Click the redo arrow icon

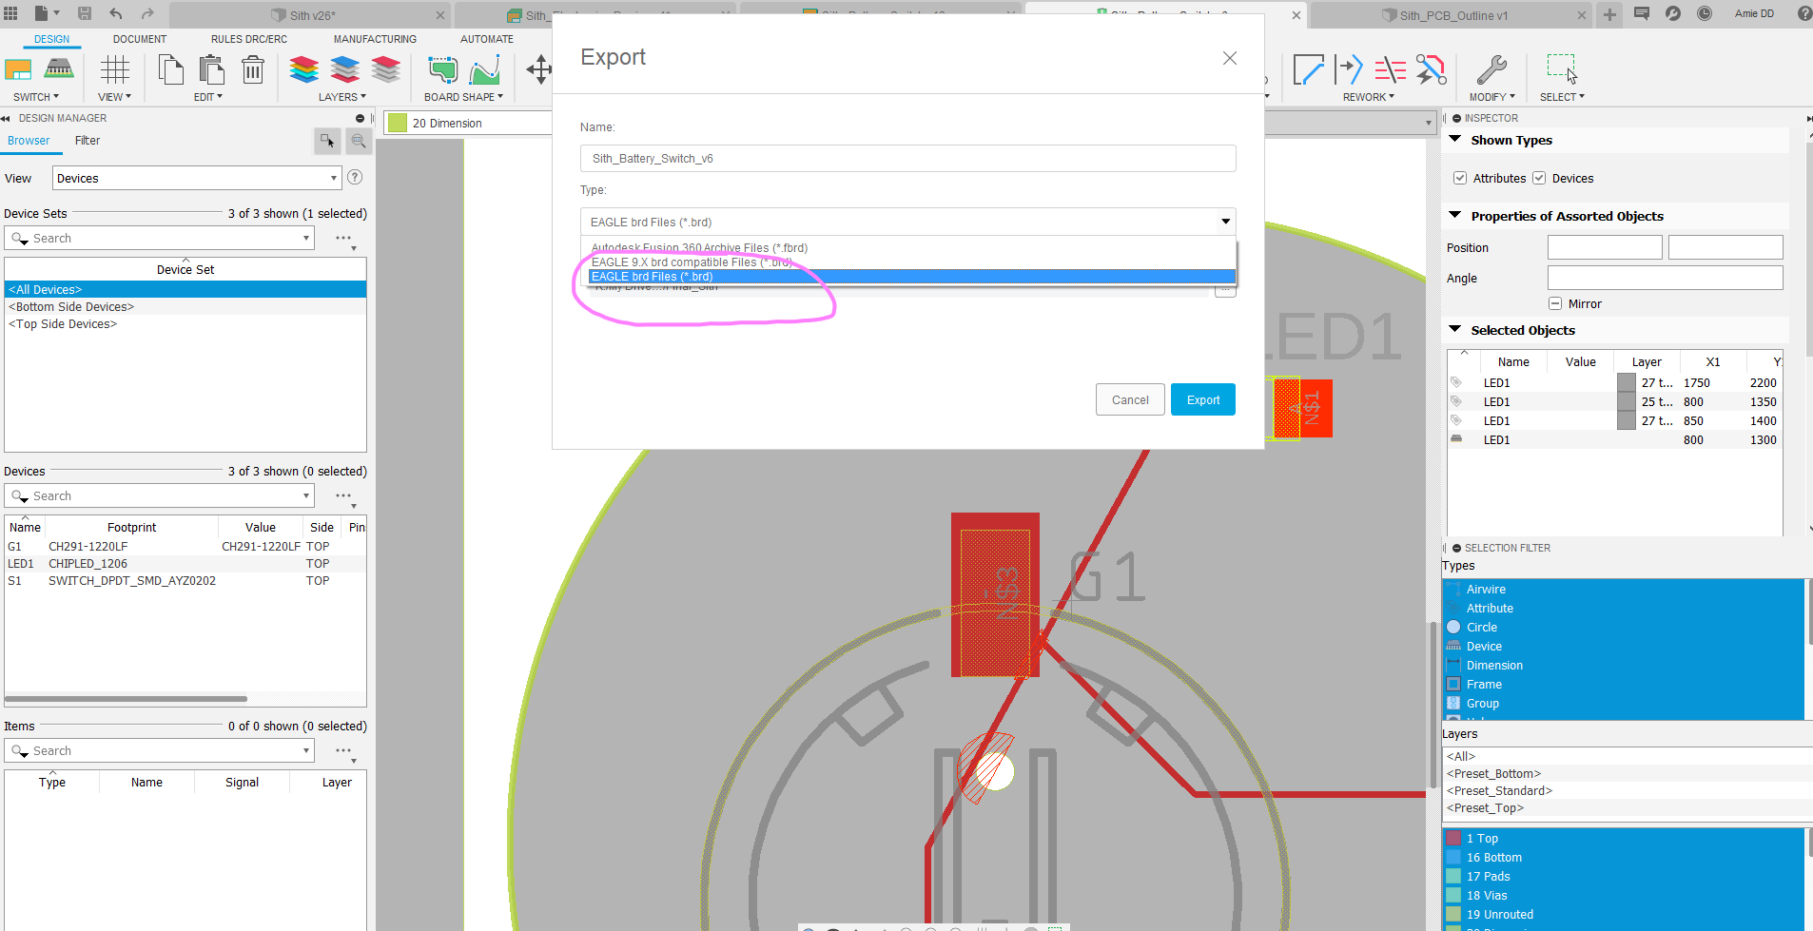click(147, 14)
